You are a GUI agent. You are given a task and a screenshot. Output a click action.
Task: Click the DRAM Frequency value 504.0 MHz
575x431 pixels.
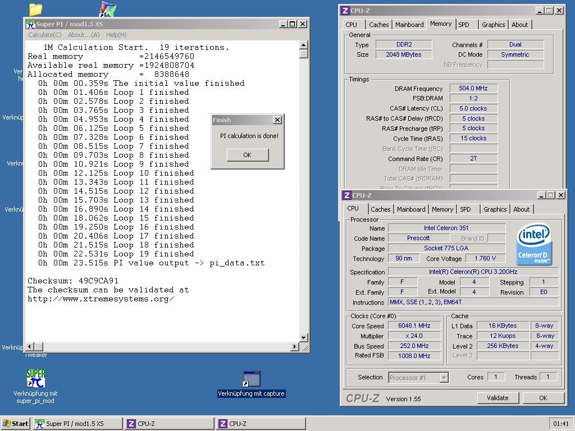click(473, 88)
